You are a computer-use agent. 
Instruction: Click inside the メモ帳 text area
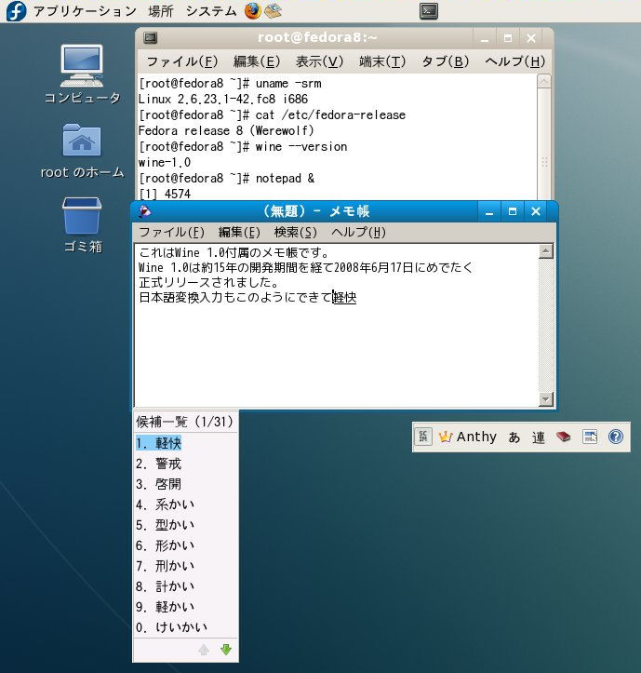[x=337, y=325]
